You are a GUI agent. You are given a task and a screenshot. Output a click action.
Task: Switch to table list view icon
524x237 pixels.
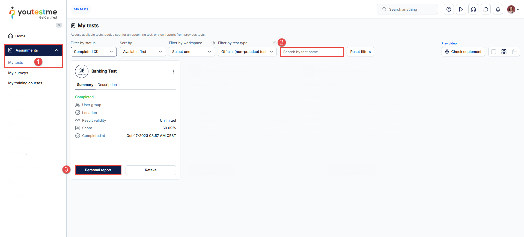(493, 52)
